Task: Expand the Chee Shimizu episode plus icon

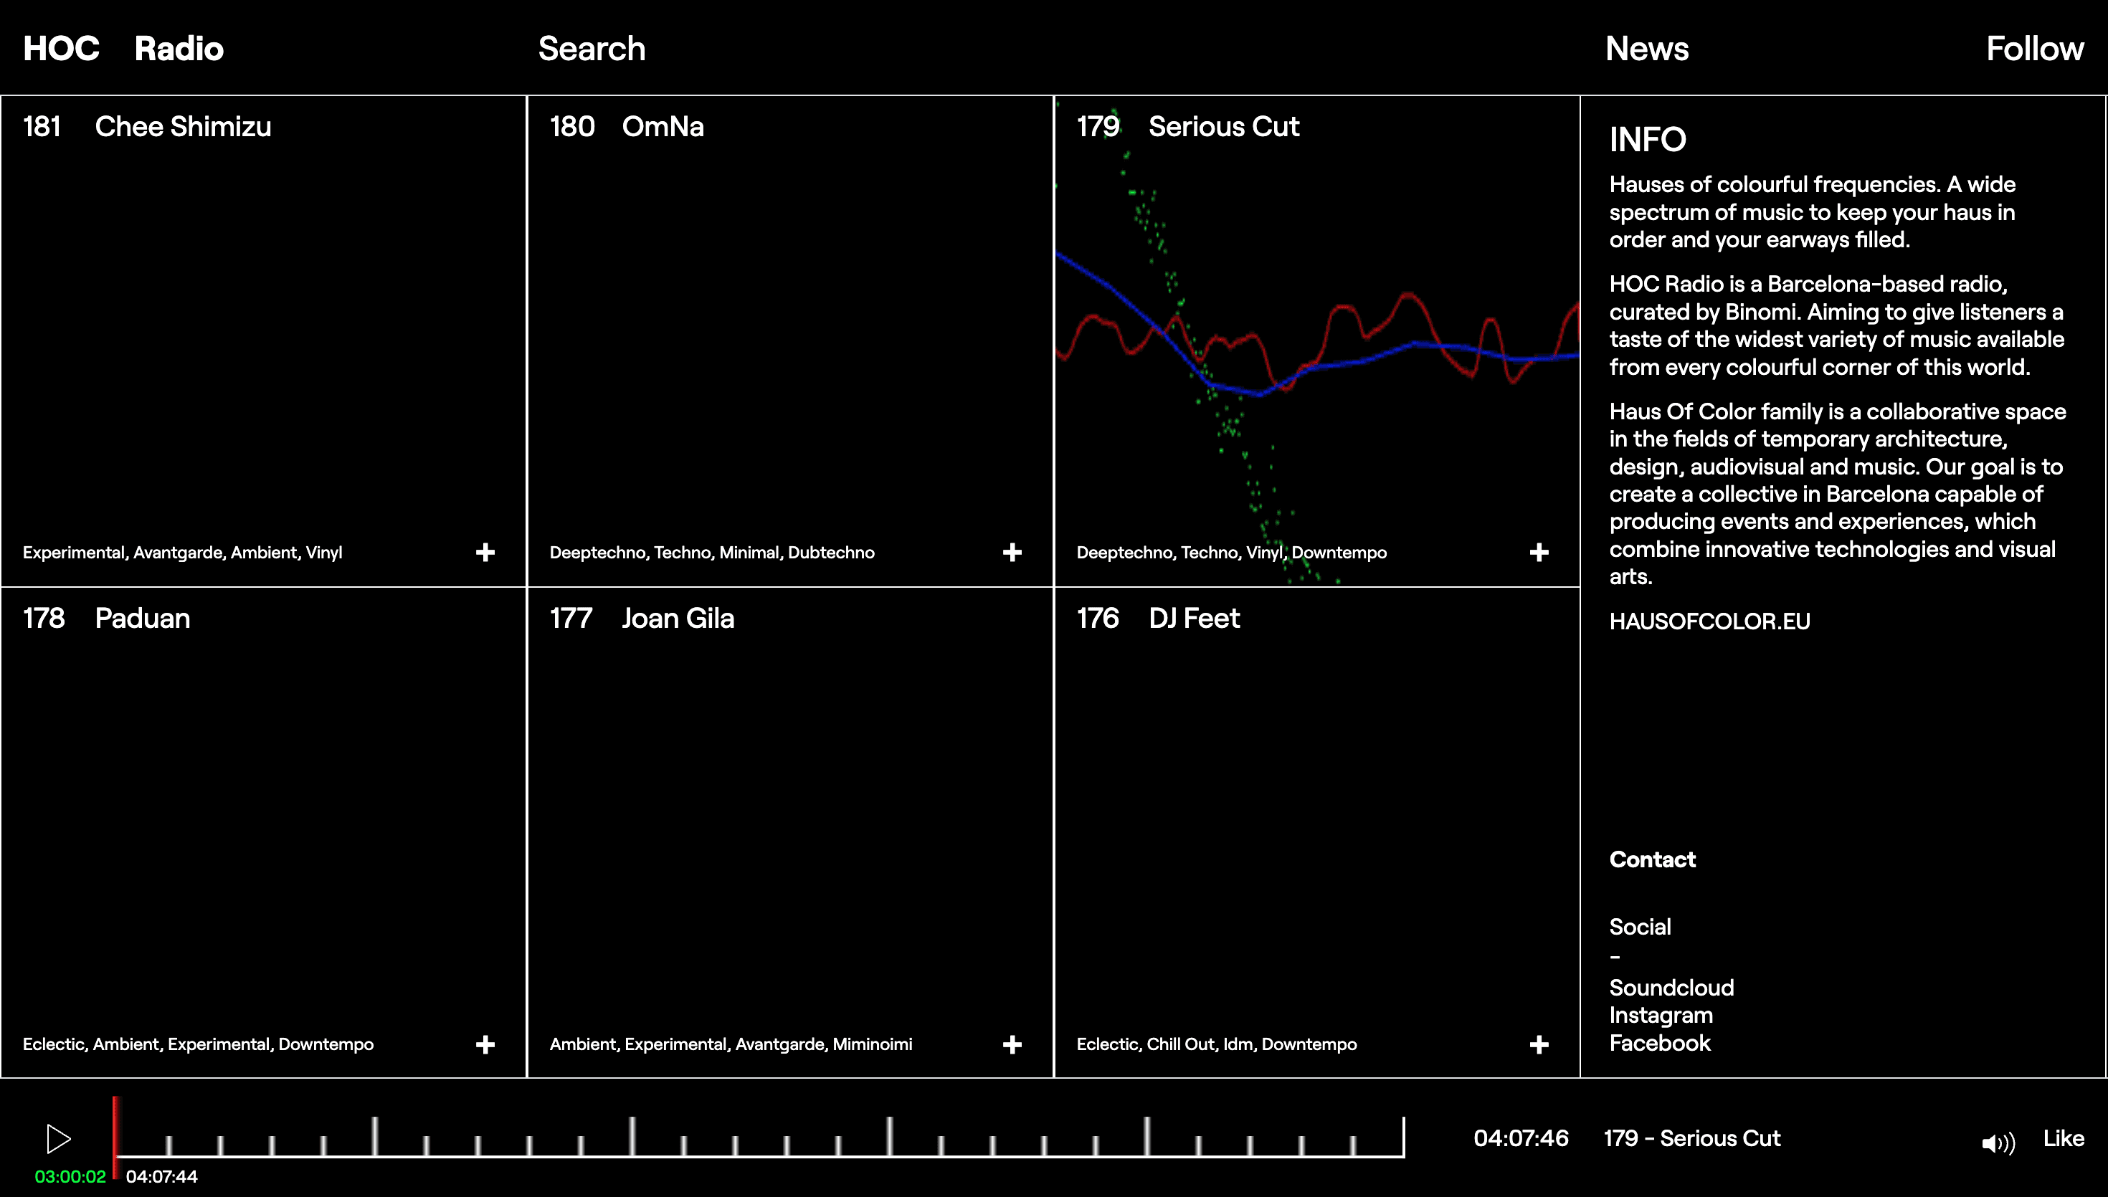Action: pos(485,553)
